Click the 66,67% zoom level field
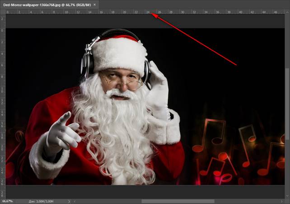This screenshot has height=204, width=290. click(x=8, y=201)
